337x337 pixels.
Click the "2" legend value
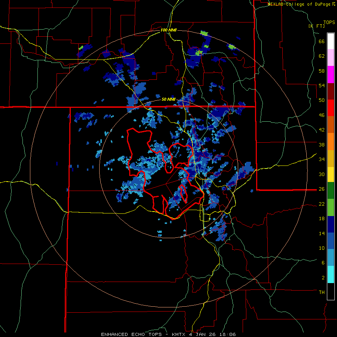click(323, 277)
